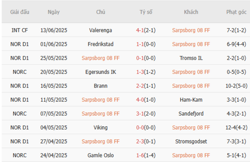Click the Brann team name
The width and height of the screenshot is (250, 162).
coord(100,86)
